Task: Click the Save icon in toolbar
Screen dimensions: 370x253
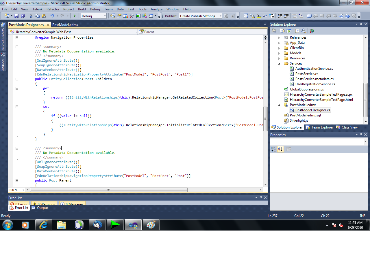Action: 16,16
